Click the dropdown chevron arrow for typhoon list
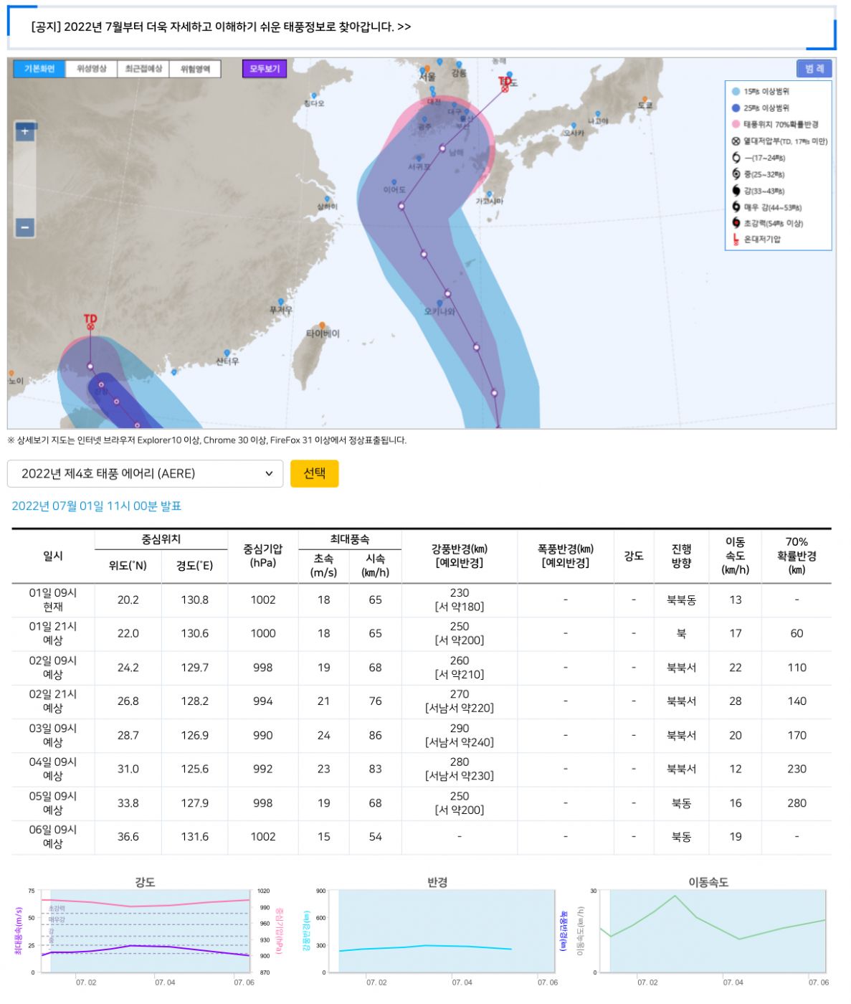851x1004 pixels. tap(269, 473)
